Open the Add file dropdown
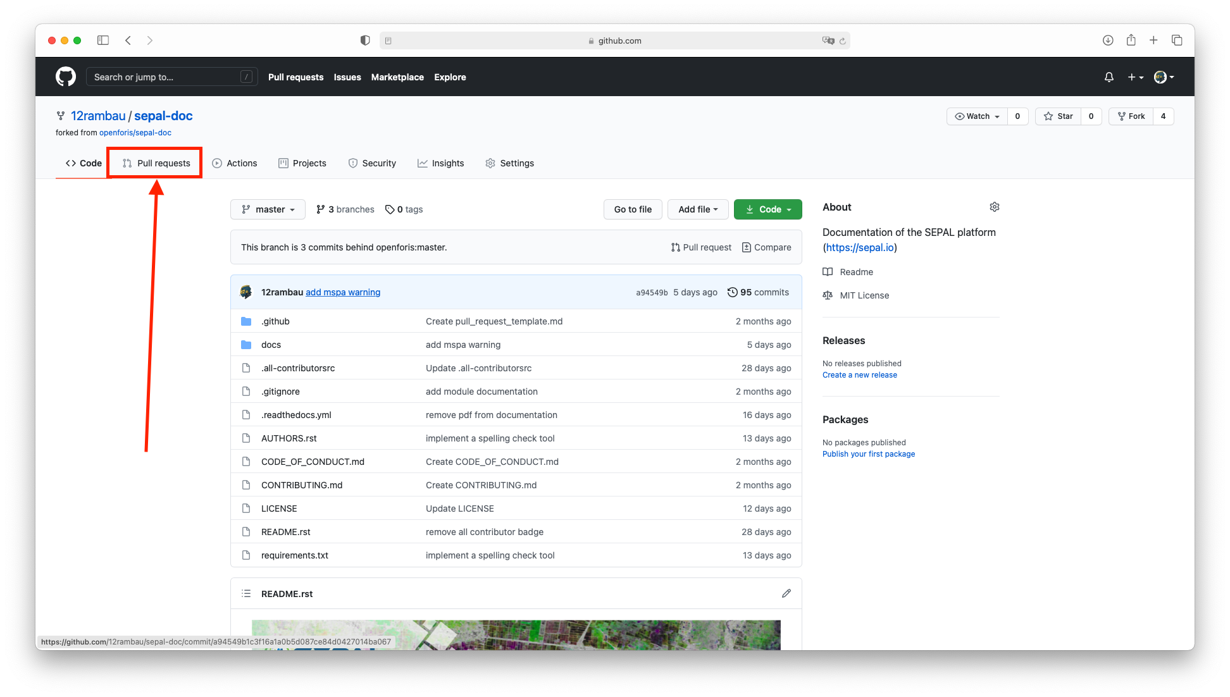Image resolution: width=1230 pixels, height=697 pixels. (x=697, y=209)
